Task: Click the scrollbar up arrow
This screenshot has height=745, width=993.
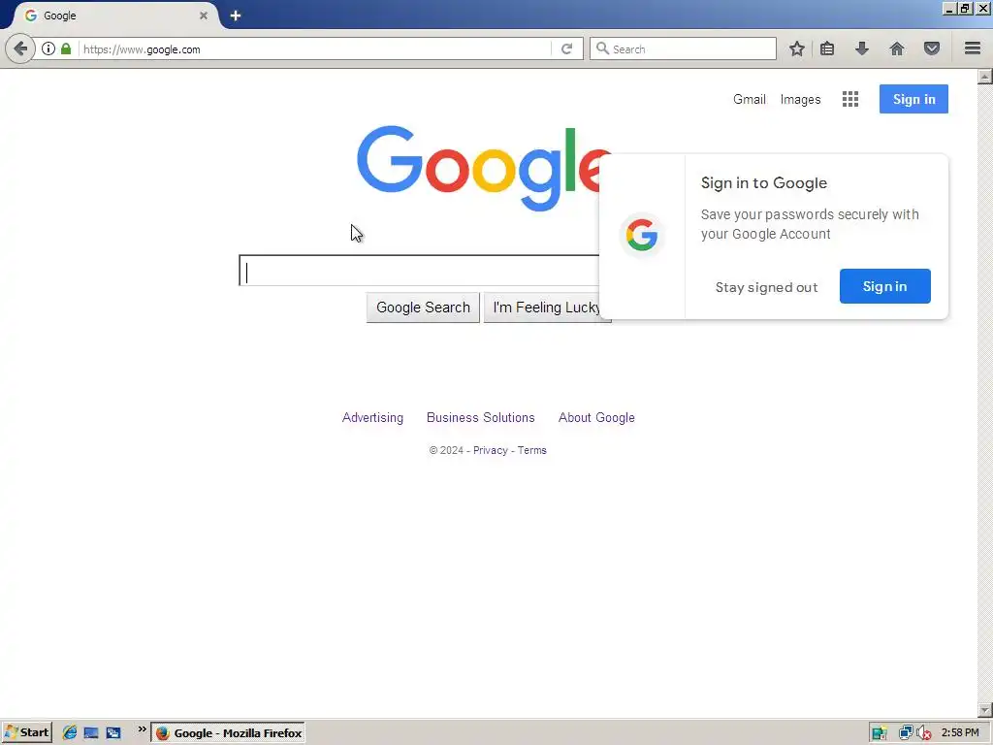Action: (985, 77)
